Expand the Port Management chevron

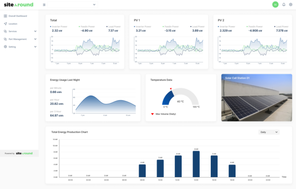click(35, 39)
